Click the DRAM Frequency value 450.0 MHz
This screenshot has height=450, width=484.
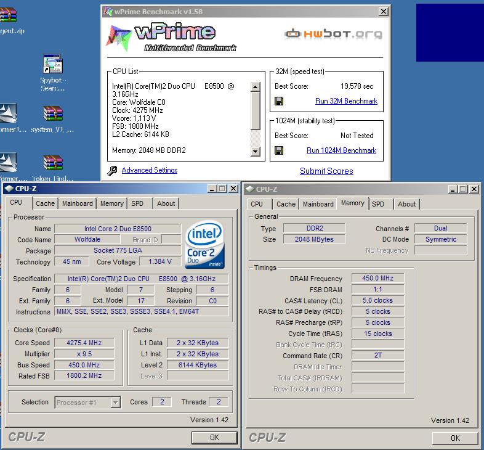(x=378, y=278)
